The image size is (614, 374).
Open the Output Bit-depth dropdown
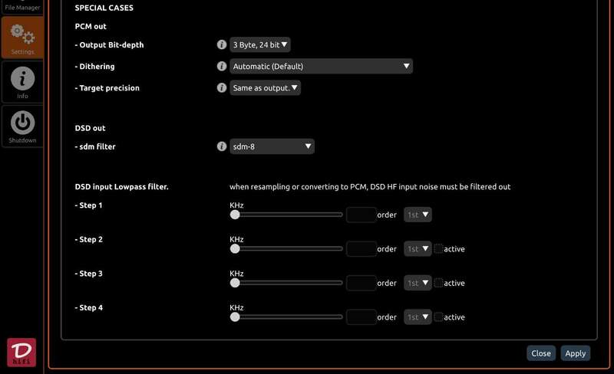(x=261, y=45)
